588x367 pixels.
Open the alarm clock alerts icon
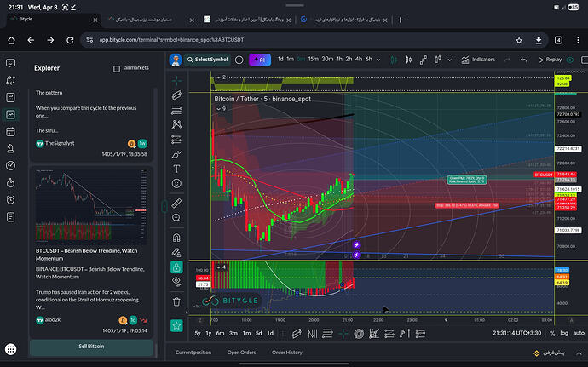point(10,200)
